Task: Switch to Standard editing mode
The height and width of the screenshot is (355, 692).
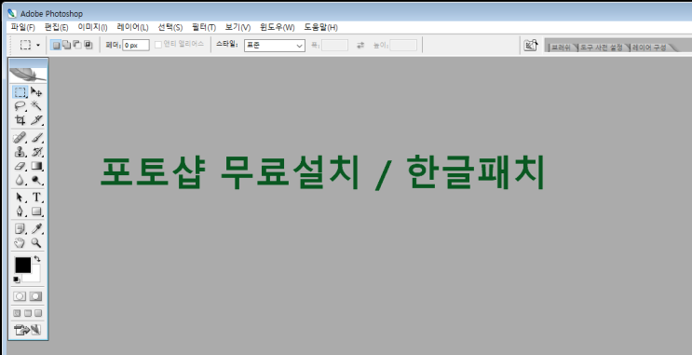Action: [x=20, y=296]
